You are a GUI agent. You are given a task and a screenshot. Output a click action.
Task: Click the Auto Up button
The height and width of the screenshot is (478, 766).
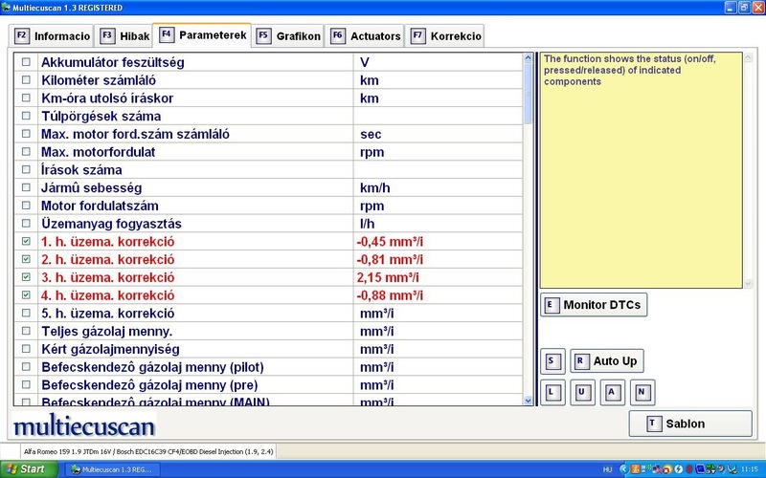[x=607, y=361]
